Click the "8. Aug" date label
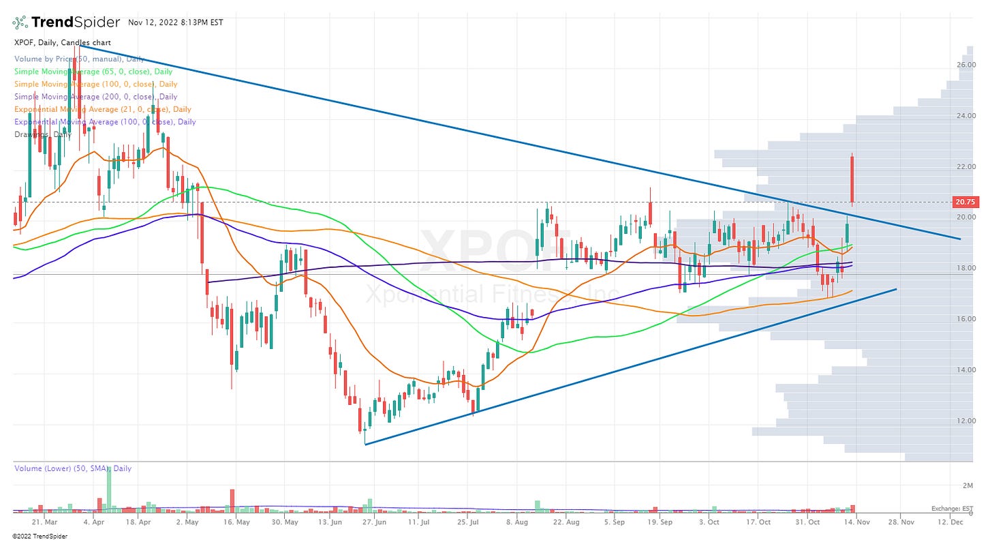The height and width of the screenshot is (542, 992). (x=517, y=522)
